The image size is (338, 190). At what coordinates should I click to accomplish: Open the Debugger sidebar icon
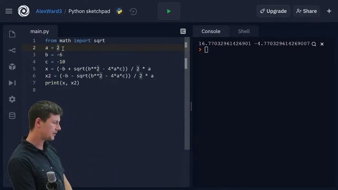(x=12, y=83)
